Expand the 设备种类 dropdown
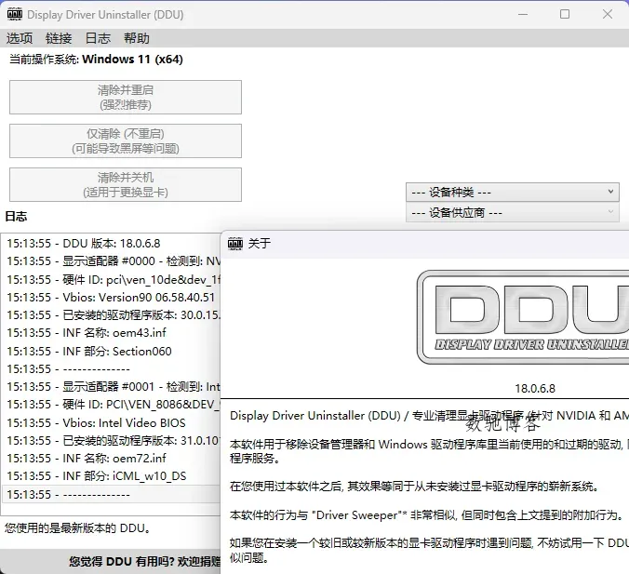The height and width of the screenshot is (574, 629). (x=513, y=193)
